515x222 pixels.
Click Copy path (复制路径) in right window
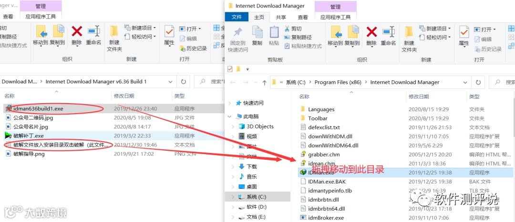[298, 38]
